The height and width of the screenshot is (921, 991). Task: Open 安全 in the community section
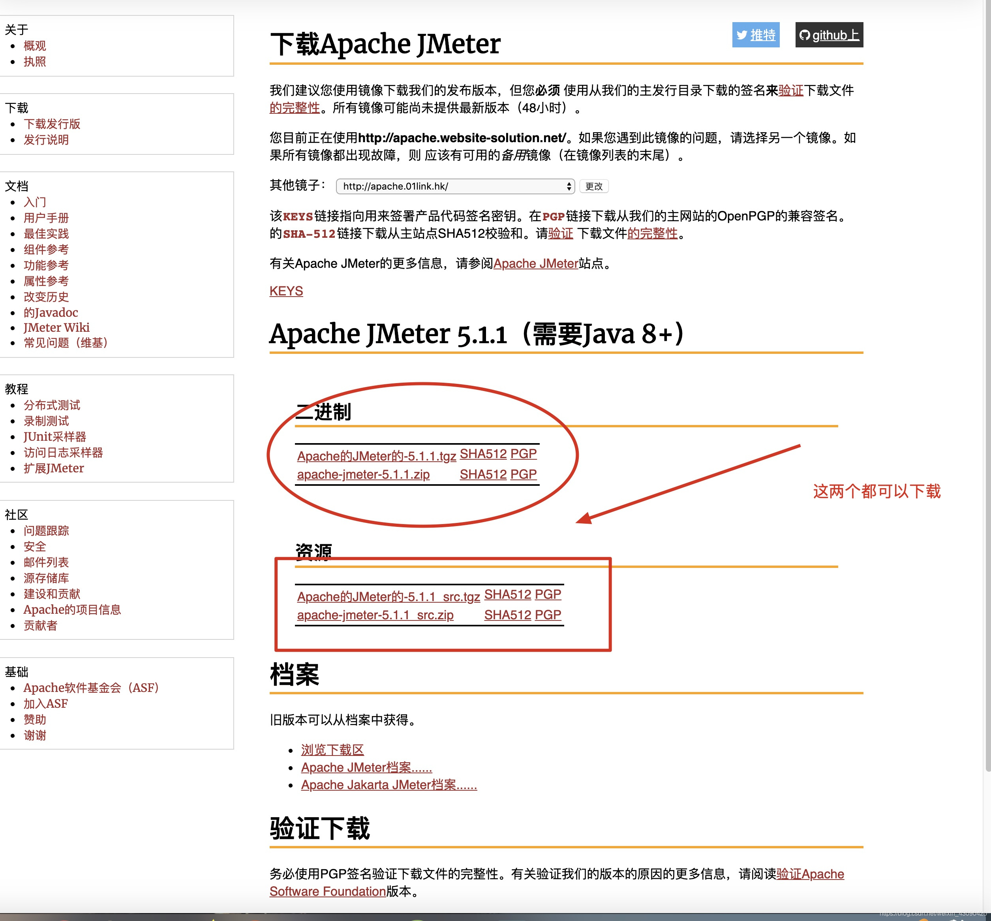coord(35,547)
